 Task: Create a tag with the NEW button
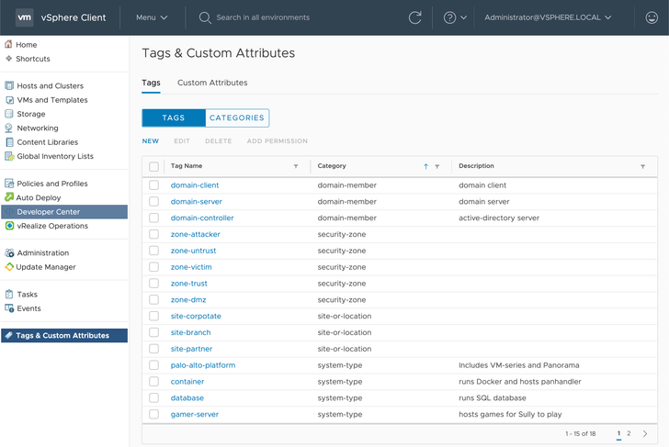pos(150,141)
